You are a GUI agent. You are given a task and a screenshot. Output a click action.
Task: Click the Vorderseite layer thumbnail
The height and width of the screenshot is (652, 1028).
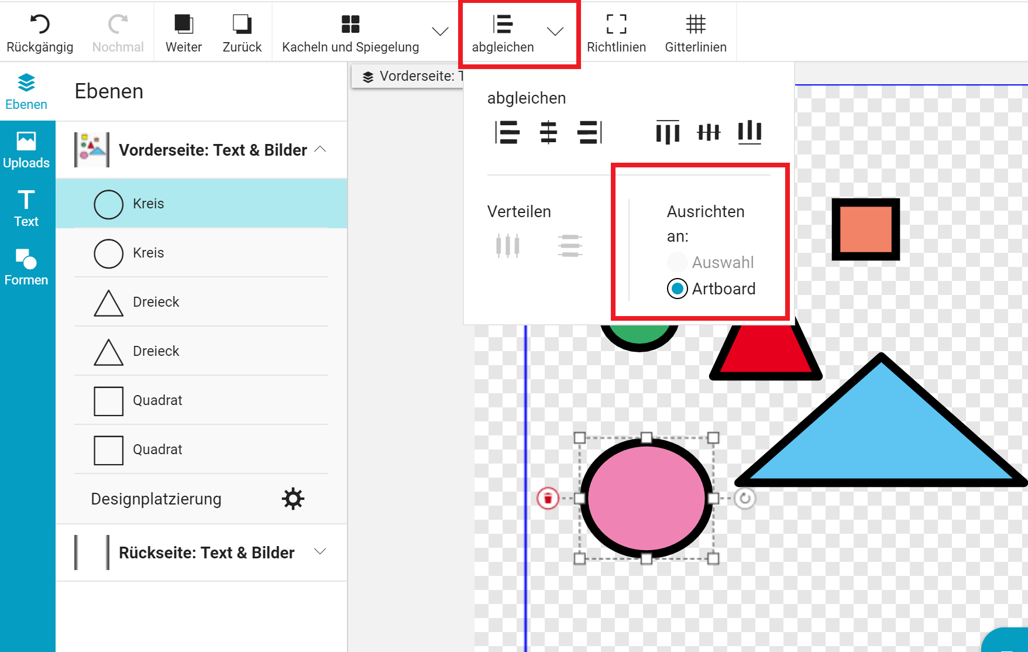click(92, 150)
